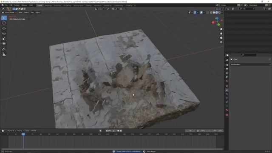This screenshot has width=272, height=153.
Task: Open the Window menu
Action: pyautogui.click(x=24, y=5)
